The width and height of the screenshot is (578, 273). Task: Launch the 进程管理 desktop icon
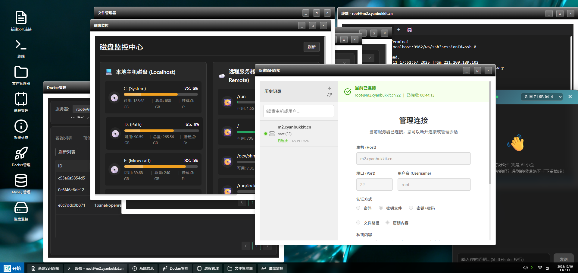21,100
